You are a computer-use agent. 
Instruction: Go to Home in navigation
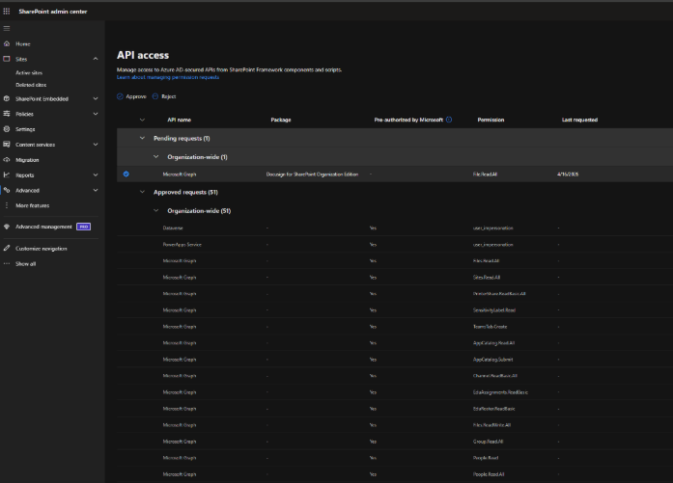[23, 43]
